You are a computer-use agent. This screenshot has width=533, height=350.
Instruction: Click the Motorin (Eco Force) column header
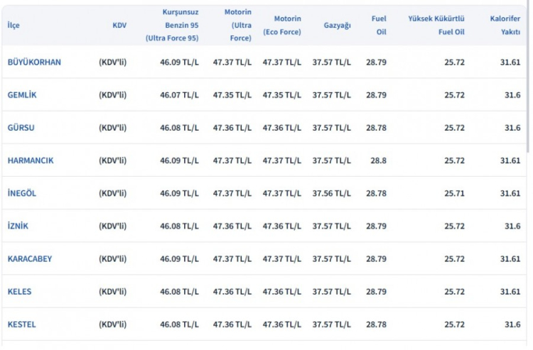click(x=282, y=25)
